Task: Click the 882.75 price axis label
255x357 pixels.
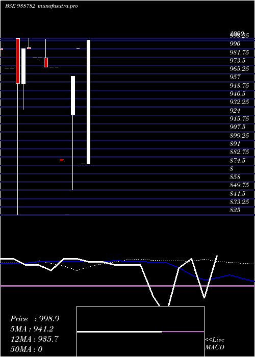Action: (239, 152)
